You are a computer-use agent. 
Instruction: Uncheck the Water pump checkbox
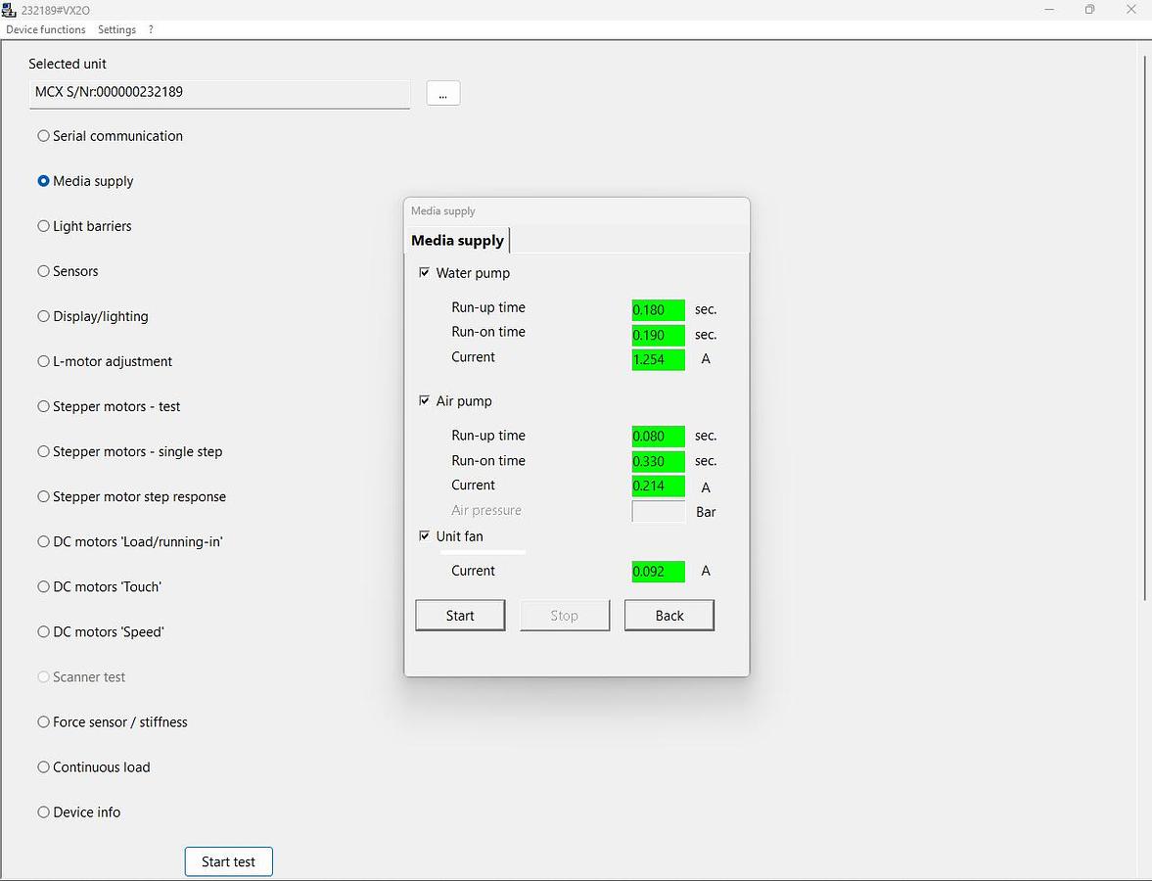(425, 273)
